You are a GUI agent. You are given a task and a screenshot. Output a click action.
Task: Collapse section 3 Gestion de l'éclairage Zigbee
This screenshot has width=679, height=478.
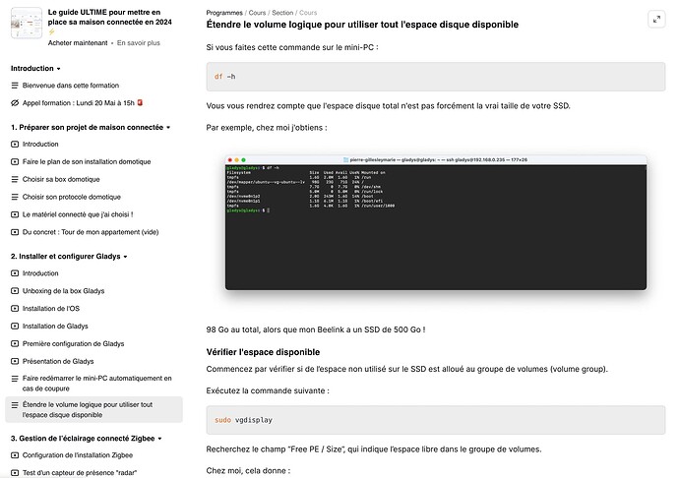(87, 439)
